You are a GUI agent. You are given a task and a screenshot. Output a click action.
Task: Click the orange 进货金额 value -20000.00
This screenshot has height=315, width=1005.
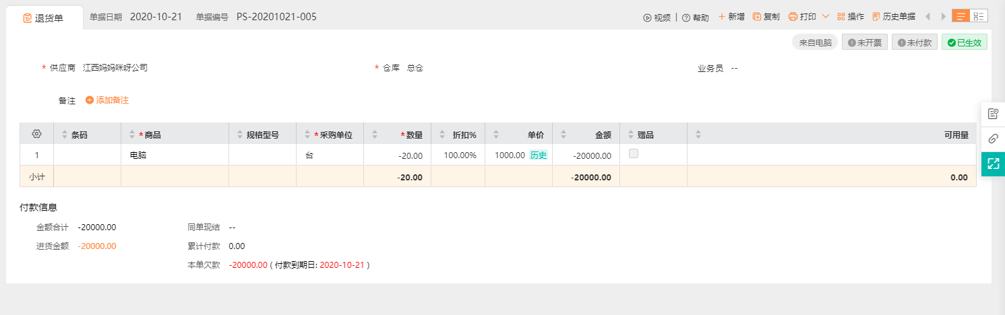[x=97, y=246]
